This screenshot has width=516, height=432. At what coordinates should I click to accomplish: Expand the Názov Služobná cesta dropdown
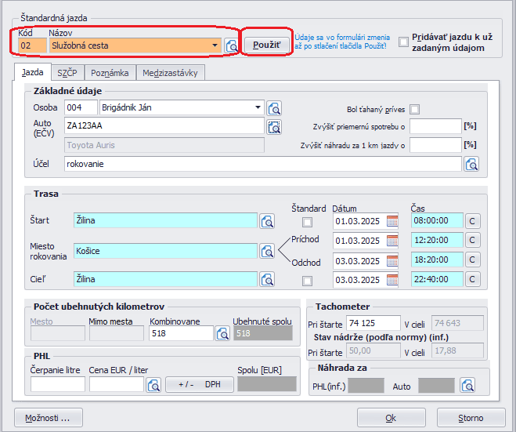click(215, 46)
